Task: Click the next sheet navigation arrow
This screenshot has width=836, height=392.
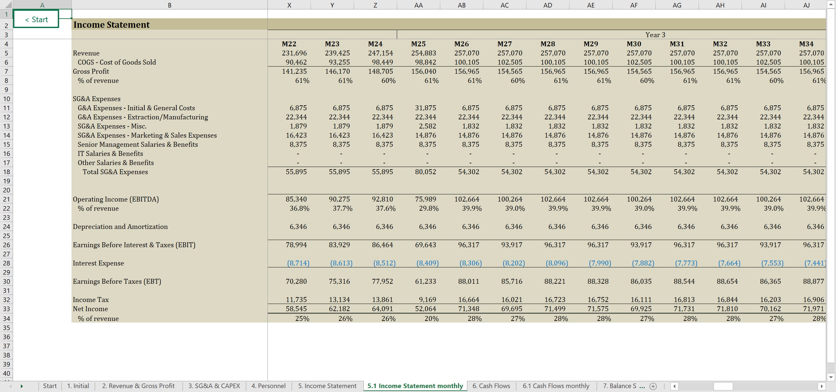Action: 22,386
